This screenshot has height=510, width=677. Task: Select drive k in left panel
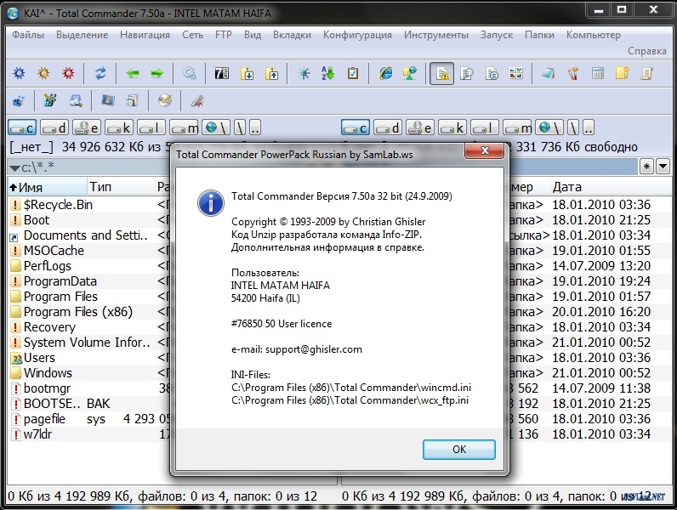[119, 127]
